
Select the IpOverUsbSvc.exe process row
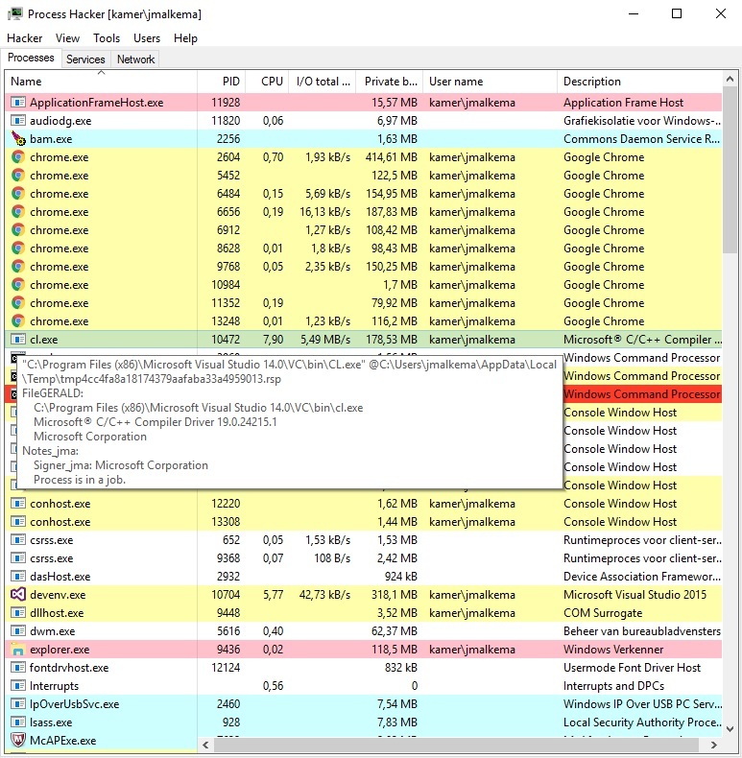click(x=364, y=704)
